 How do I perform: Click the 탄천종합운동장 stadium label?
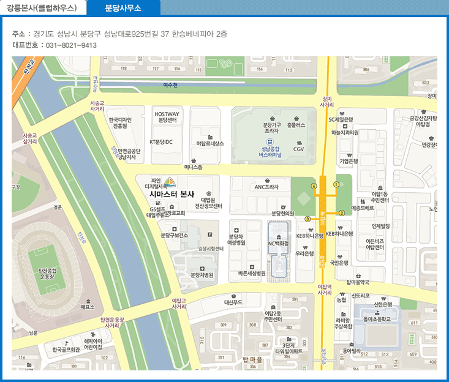(48, 274)
